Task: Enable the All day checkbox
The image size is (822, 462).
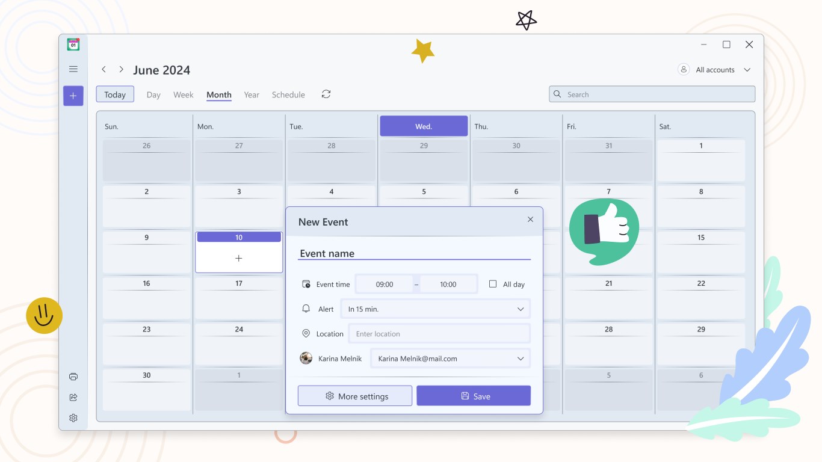Action: [x=493, y=284]
